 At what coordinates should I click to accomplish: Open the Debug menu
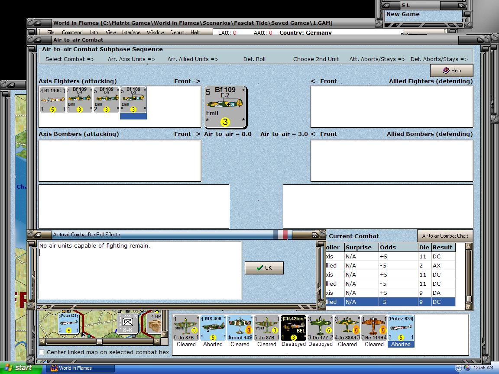(177, 32)
